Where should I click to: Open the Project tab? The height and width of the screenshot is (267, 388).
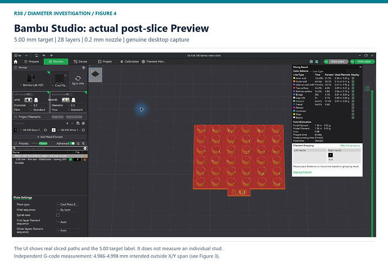[x=105, y=62]
